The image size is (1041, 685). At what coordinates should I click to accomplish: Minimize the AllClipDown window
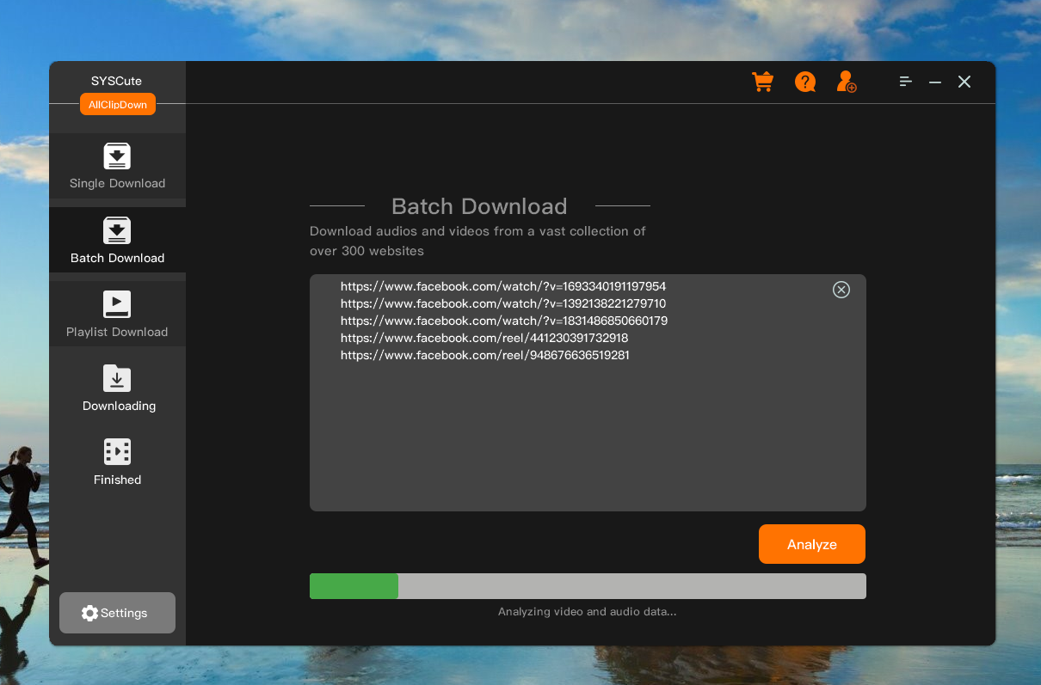point(935,83)
